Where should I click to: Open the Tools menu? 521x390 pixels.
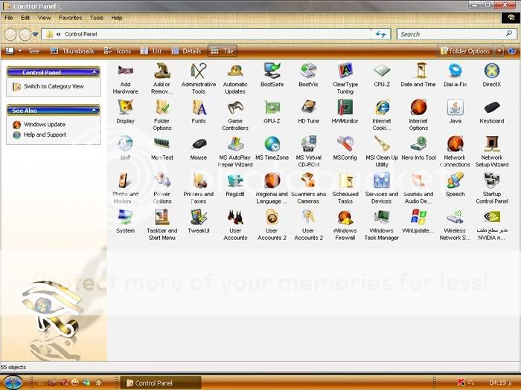click(97, 18)
